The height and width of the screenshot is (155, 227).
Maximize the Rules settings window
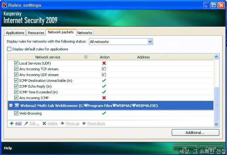tap(214, 5)
